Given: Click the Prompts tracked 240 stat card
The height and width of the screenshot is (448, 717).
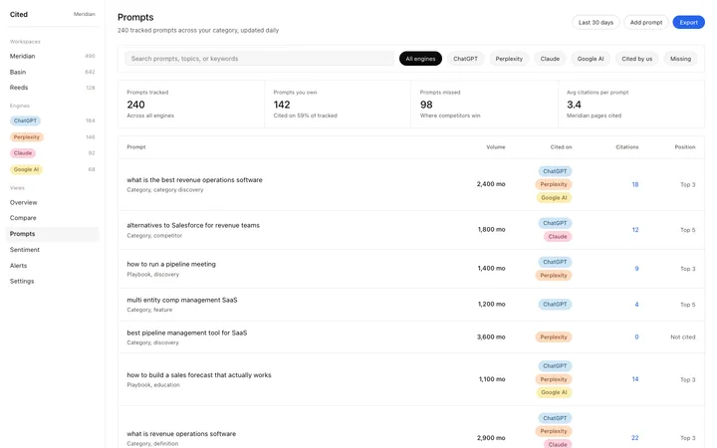Looking at the screenshot, I should pos(191,105).
